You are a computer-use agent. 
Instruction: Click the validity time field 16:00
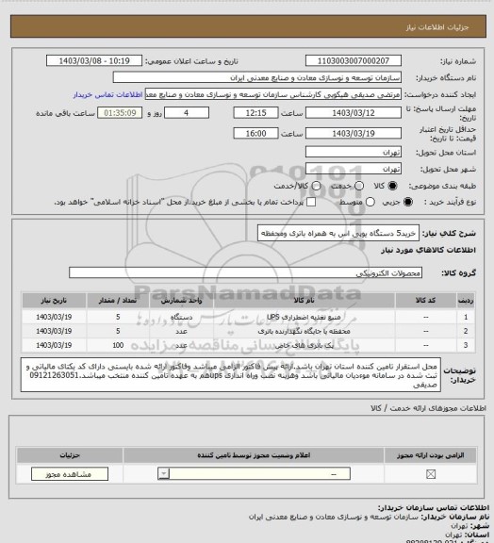[256, 133]
